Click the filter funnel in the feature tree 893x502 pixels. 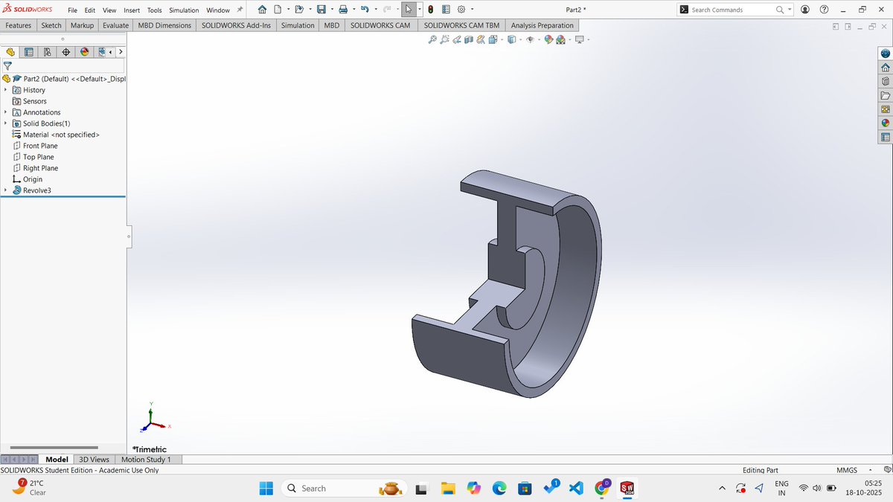pyautogui.click(x=7, y=65)
